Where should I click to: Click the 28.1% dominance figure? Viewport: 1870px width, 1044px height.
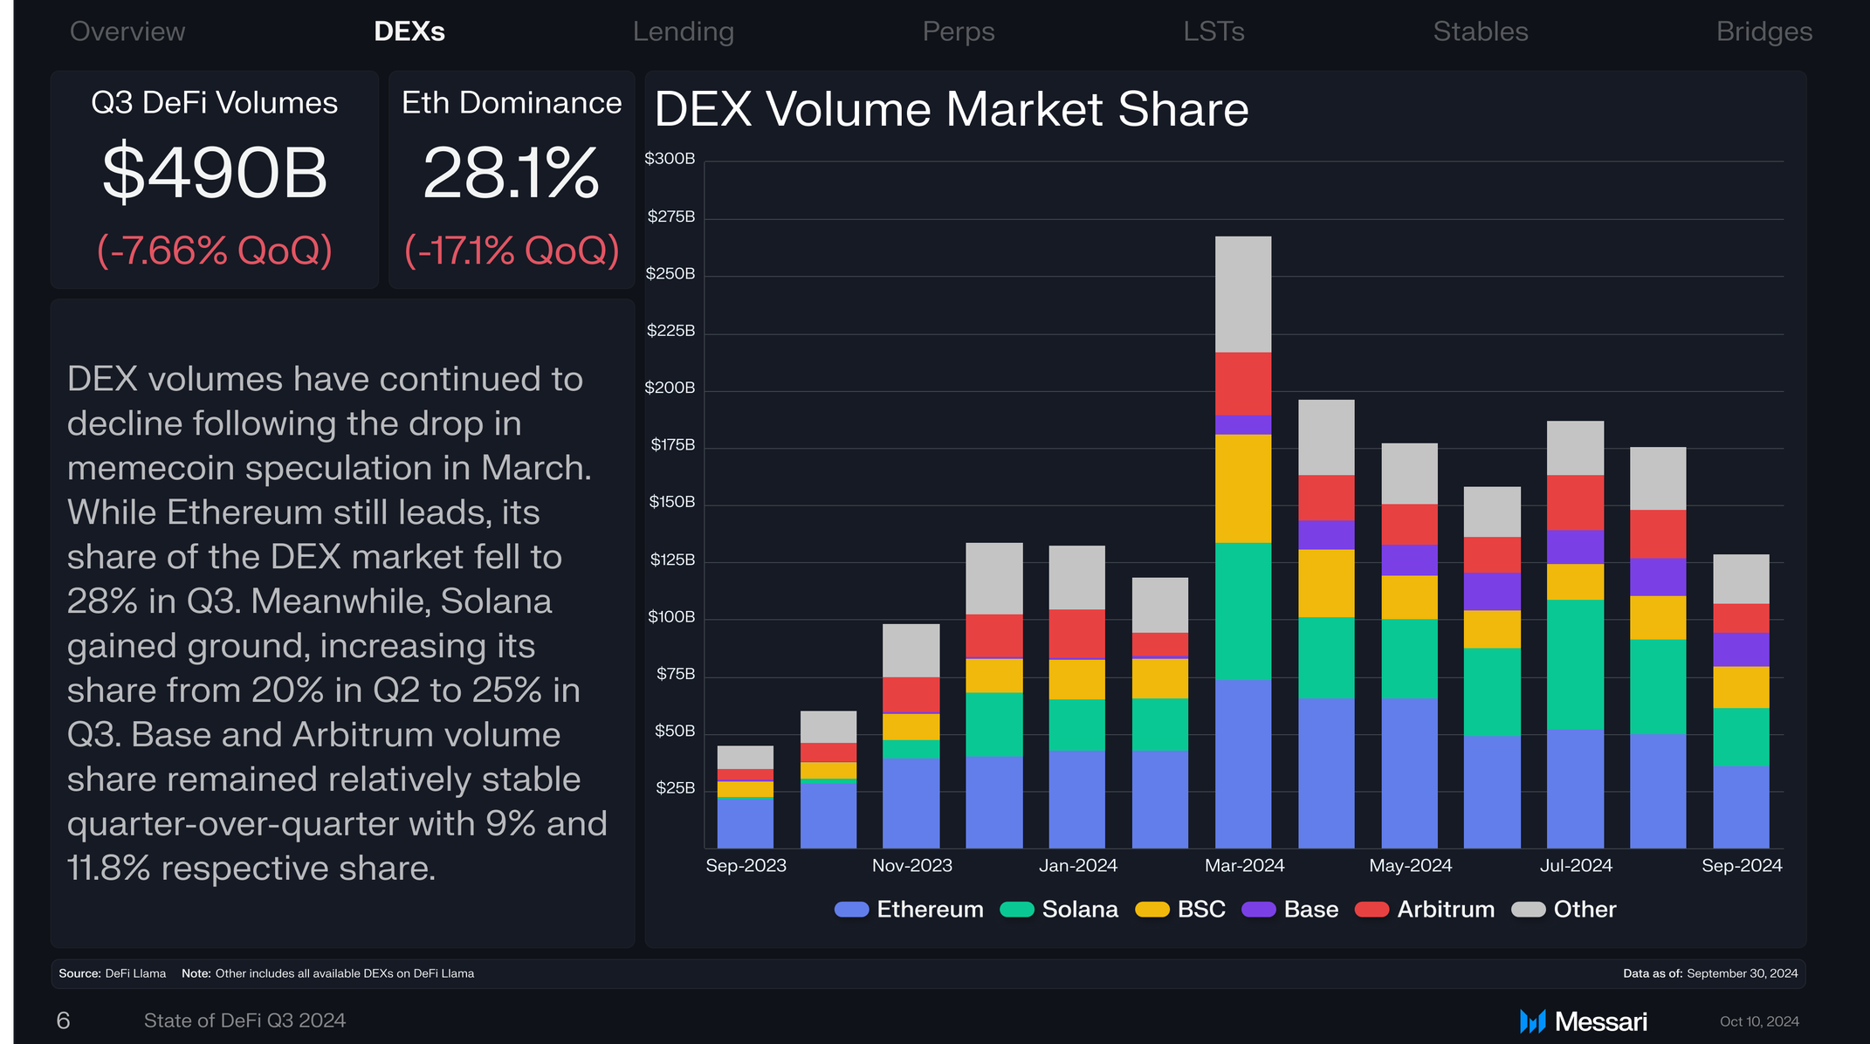[512, 173]
